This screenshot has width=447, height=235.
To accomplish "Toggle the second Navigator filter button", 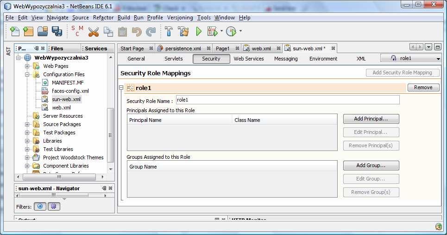I will (x=54, y=206).
